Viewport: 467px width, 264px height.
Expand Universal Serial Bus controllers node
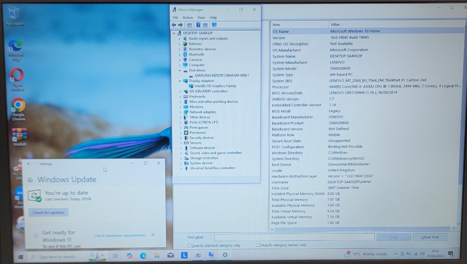[x=181, y=168]
